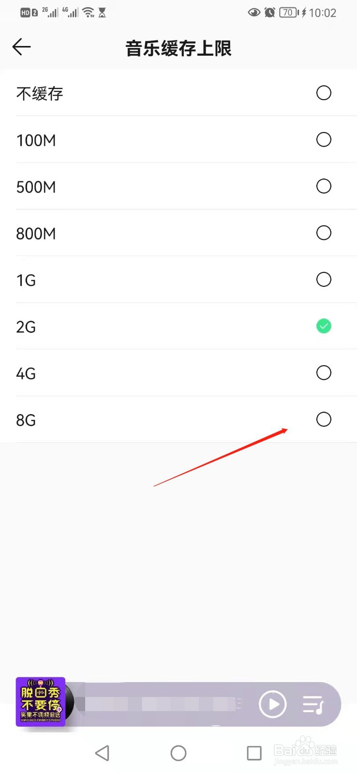Tap the album cover thumbnail
The width and height of the screenshot is (357, 774).
[x=41, y=701]
